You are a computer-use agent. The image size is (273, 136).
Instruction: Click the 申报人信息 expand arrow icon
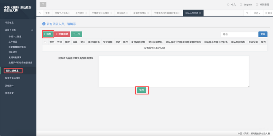pos(32,30)
